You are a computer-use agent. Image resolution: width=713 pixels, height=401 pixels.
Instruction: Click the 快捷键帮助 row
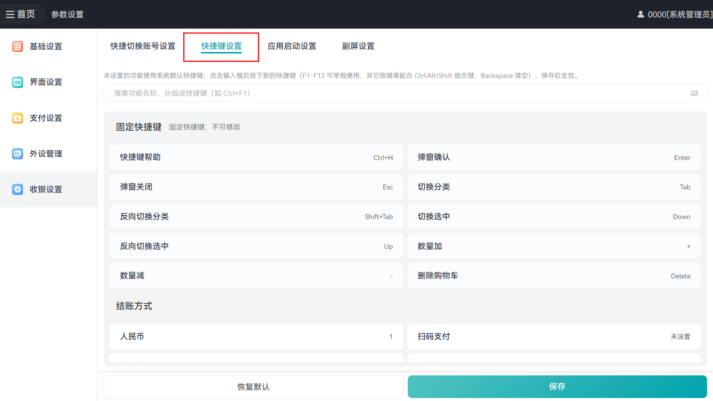256,157
